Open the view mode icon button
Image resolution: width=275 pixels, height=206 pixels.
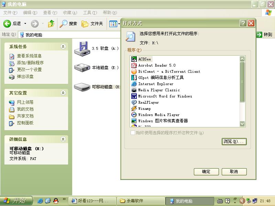[113, 24]
